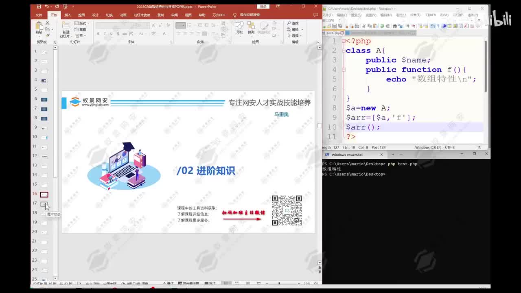This screenshot has height=293, width=521.
Task: Switch to Slide Sorter view in status bar
Action: [x=237, y=283]
